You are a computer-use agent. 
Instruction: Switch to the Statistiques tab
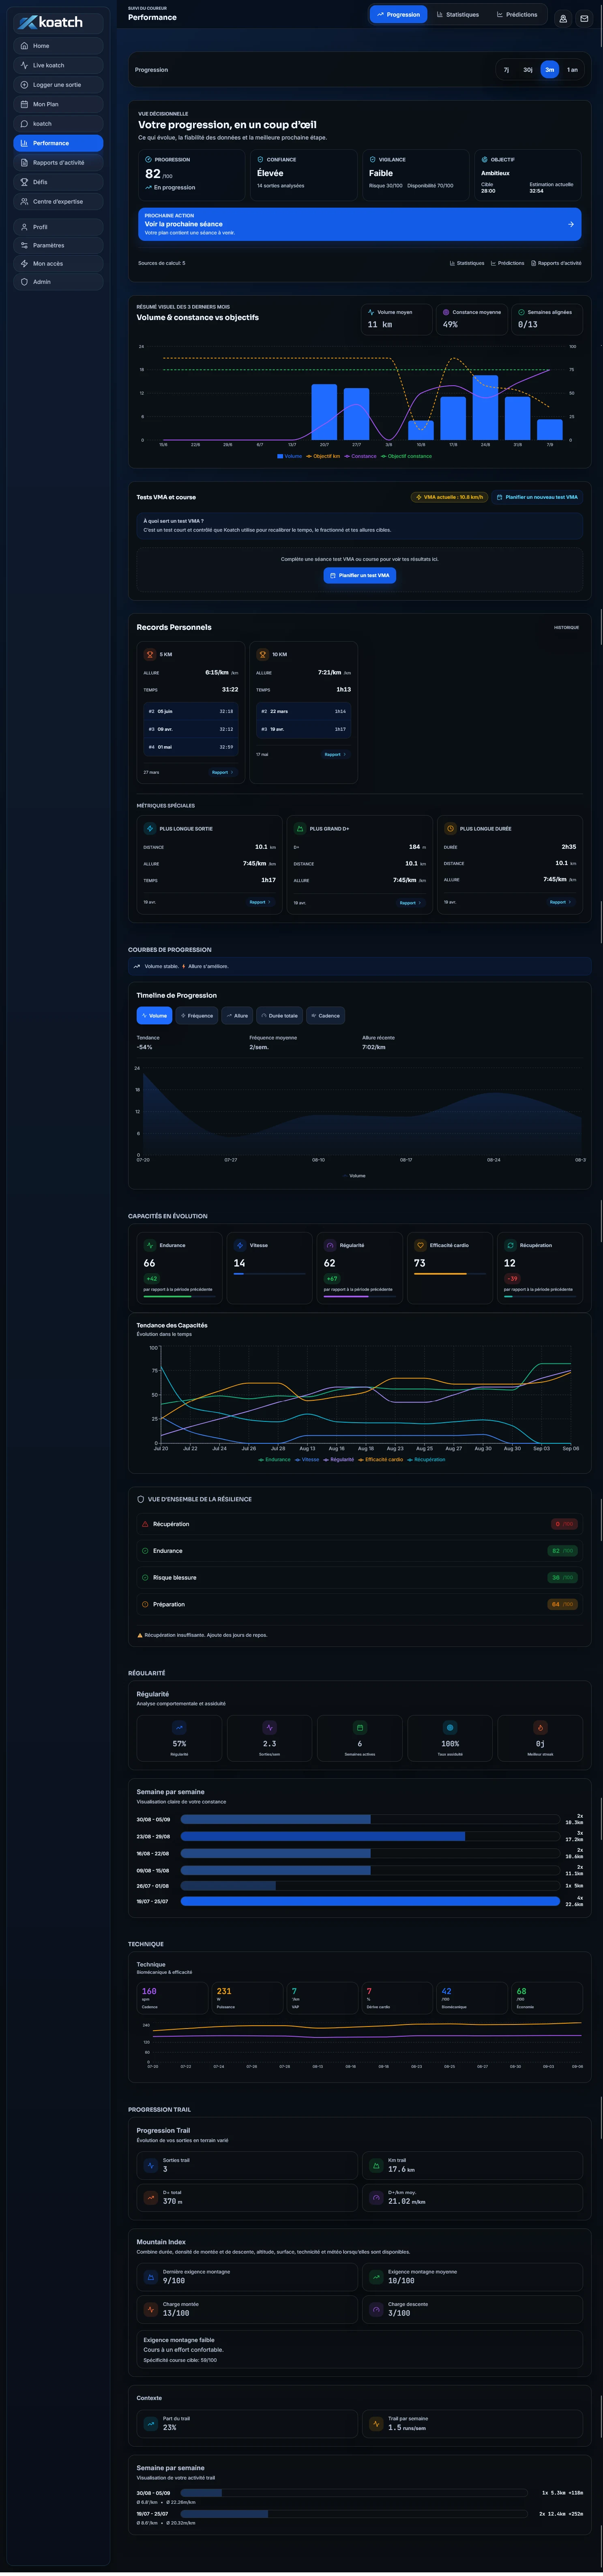[x=458, y=14]
